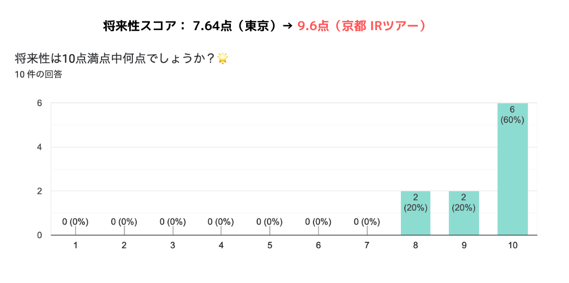
Task: Click y-axis value 6
Action: (39, 103)
